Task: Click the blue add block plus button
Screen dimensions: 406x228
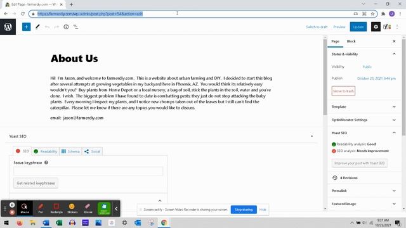Action: [26, 27]
